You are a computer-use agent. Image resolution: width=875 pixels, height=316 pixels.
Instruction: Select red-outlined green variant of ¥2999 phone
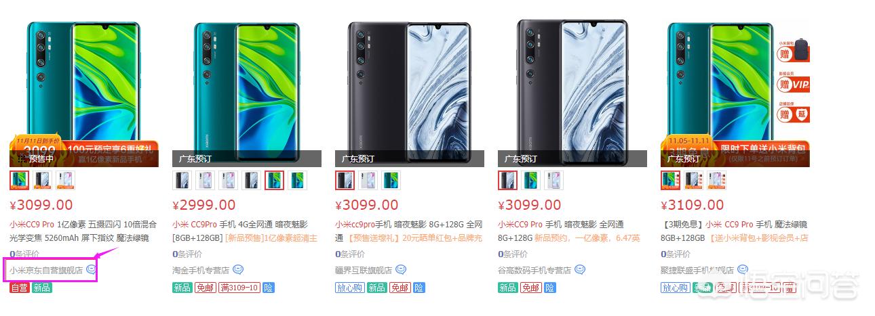coord(274,180)
